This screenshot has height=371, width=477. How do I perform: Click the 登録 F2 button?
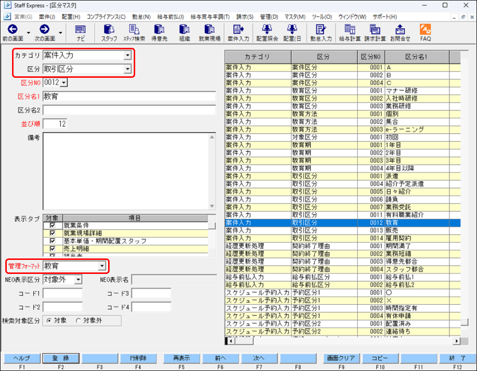61,358
